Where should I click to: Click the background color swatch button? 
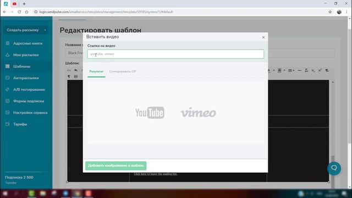pos(279,70)
